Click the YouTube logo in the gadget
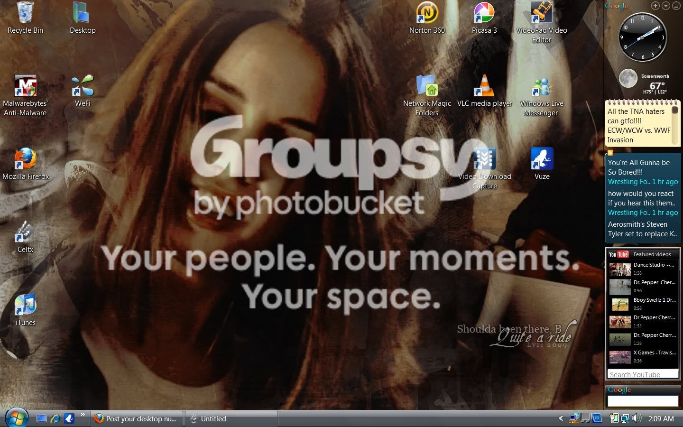683x427 pixels. pos(618,254)
